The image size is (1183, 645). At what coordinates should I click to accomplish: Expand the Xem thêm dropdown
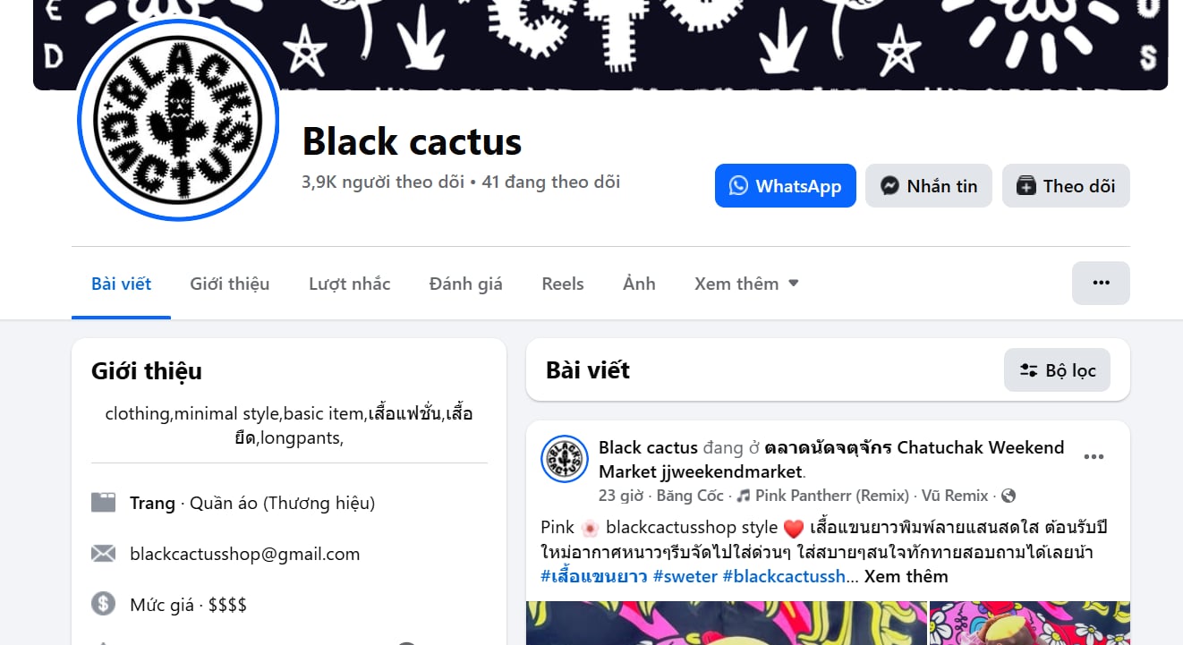point(746,284)
